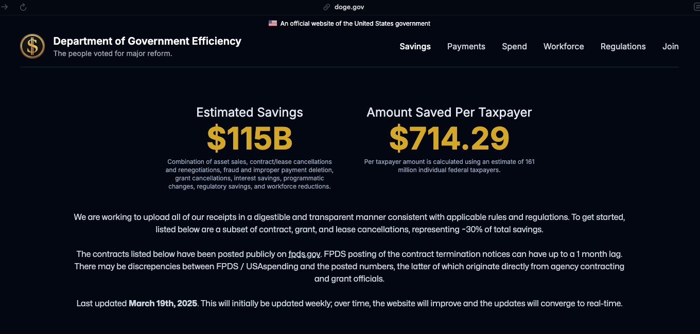
Task: Click the Join link in the navigation
Action: coord(670,46)
